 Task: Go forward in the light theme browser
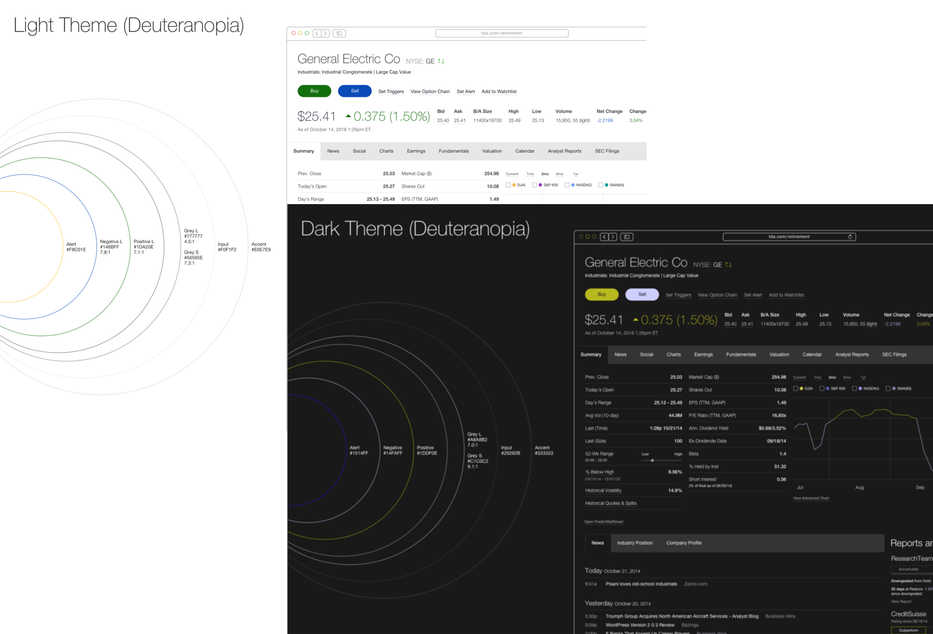tap(326, 33)
